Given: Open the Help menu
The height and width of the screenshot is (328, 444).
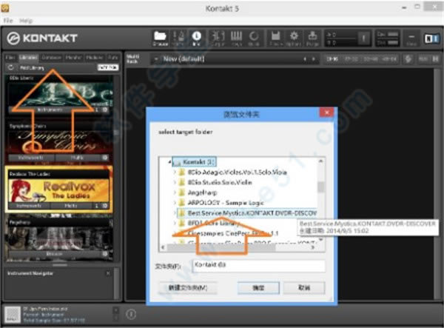Looking at the screenshot, I should tap(26, 21).
